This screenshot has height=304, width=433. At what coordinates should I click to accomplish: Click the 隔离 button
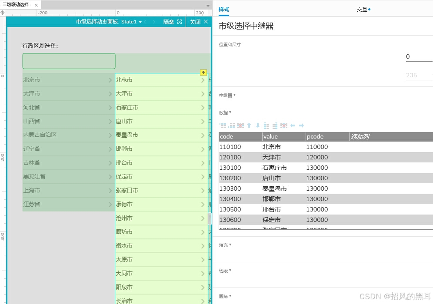168,22
